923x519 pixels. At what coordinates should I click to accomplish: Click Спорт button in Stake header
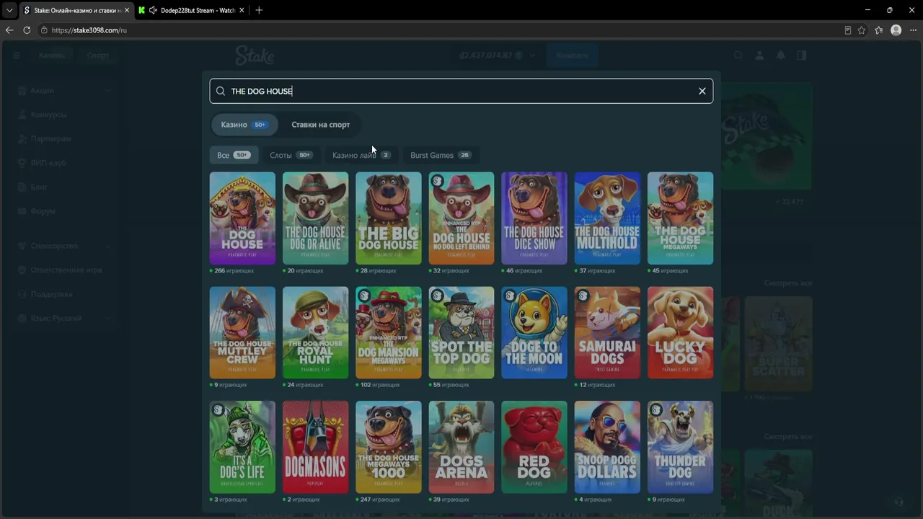click(x=98, y=56)
